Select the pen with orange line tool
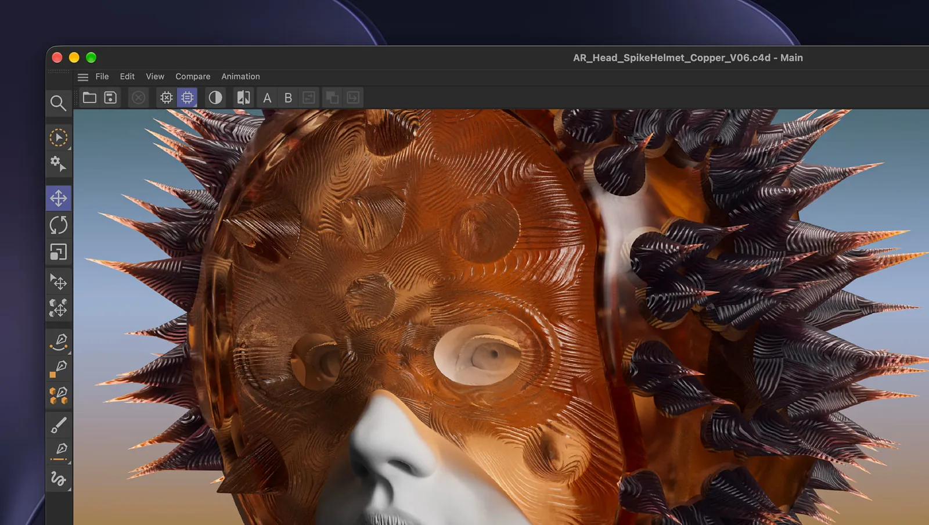 pos(59,452)
